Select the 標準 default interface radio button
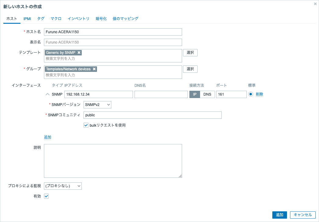Screen dimensions: 319x222 point(251,94)
